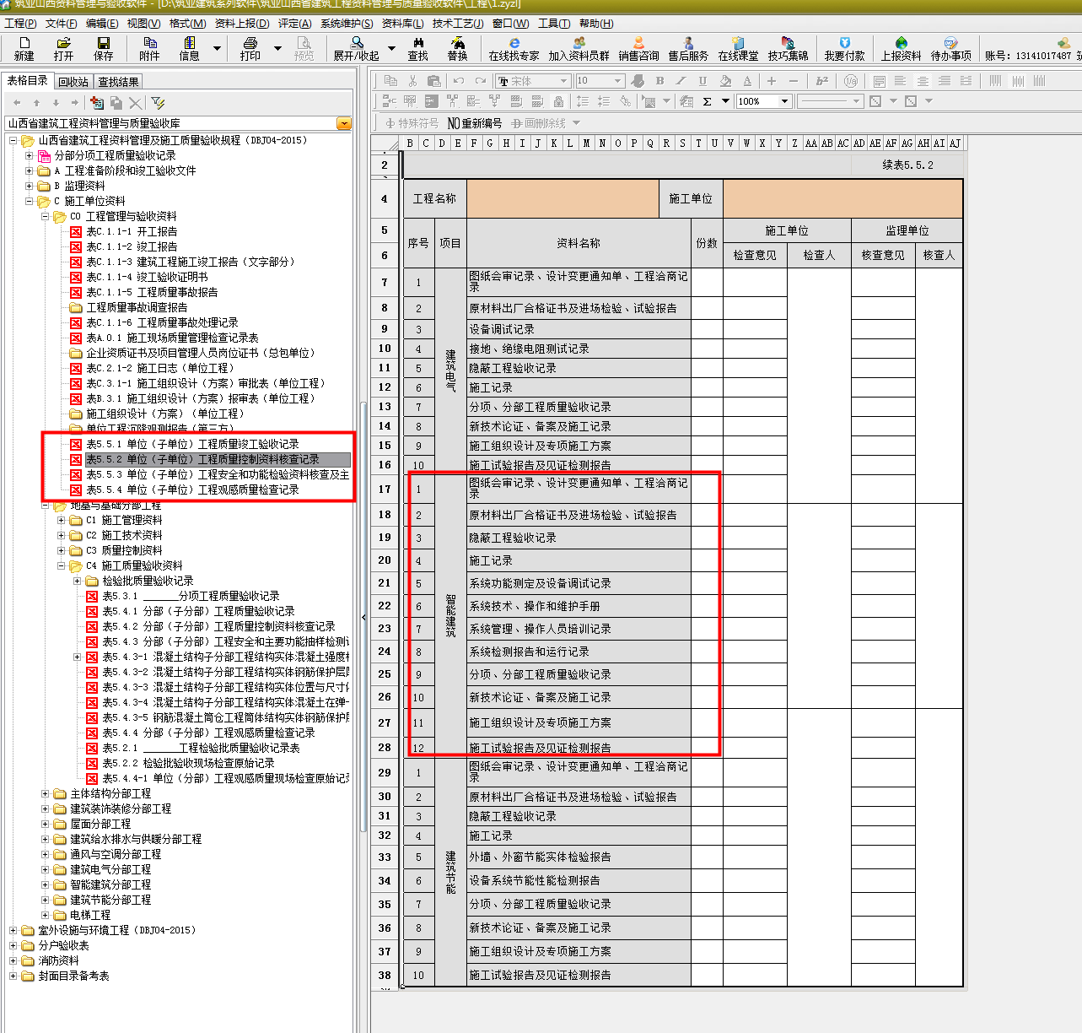This screenshot has height=1033, width=1082.
Task: Click 在线找专家 online expert icon
Action: coord(514,48)
